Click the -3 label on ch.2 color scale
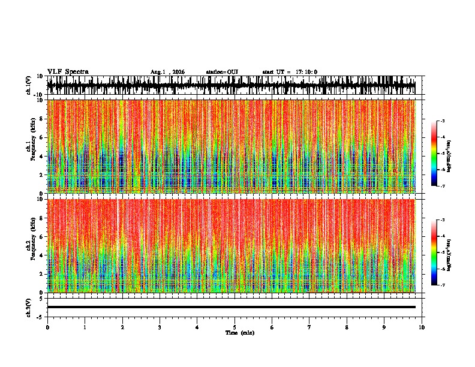The height and width of the screenshot is (367, 475). [x=443, y=220]
